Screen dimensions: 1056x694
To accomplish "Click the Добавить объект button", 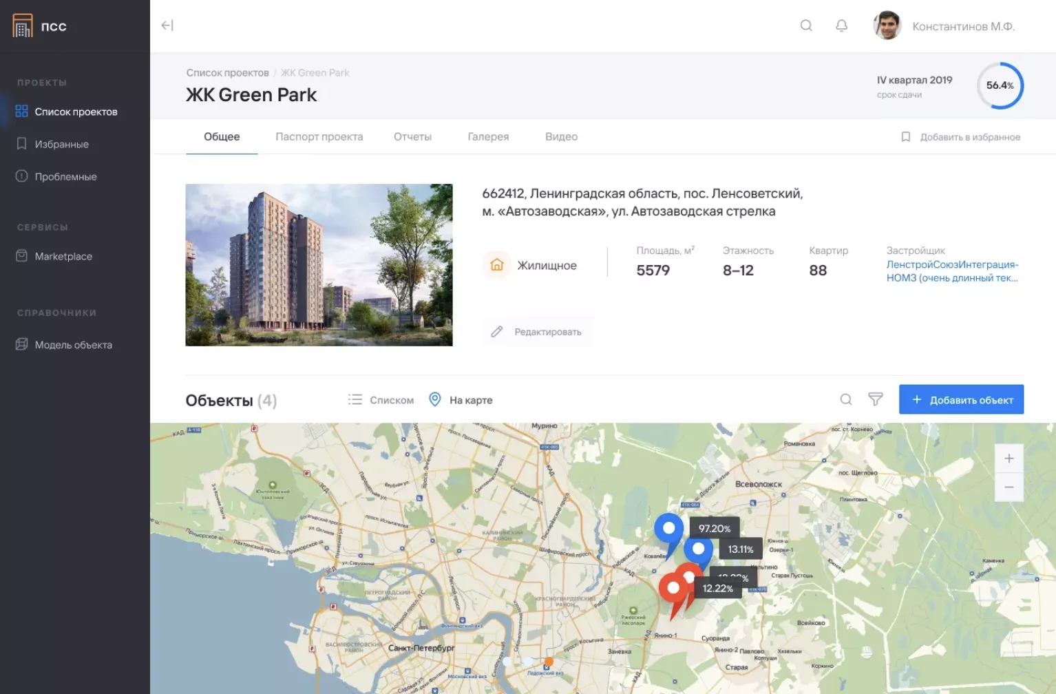I will (x=962, y=399).
